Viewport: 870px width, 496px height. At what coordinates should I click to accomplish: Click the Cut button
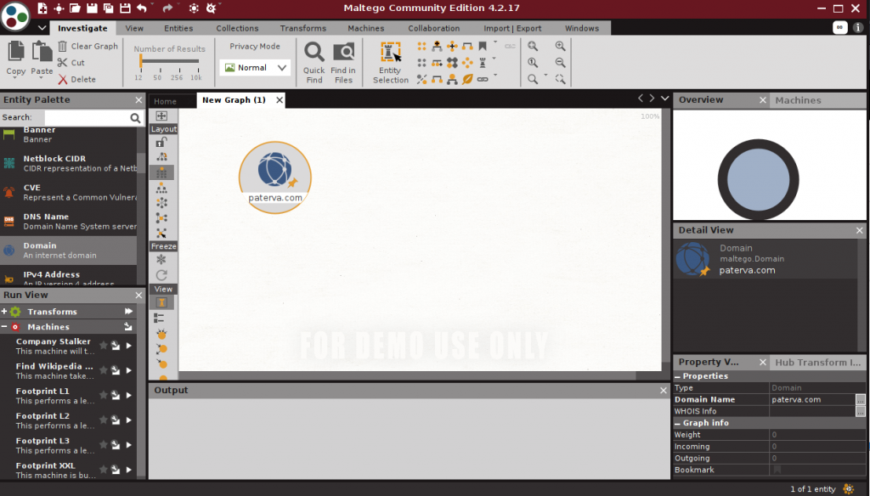pyautogui.click(x=71, y=63)
